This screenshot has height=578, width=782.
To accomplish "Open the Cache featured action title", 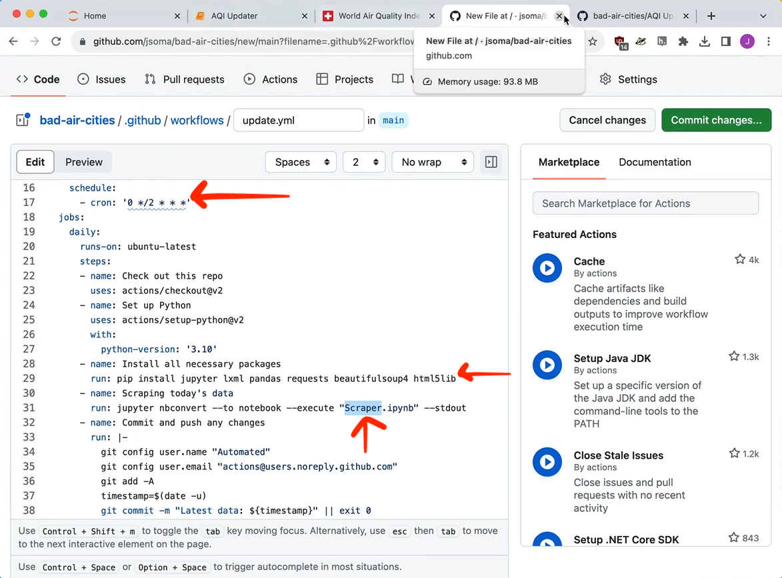I will coord(589,261).
